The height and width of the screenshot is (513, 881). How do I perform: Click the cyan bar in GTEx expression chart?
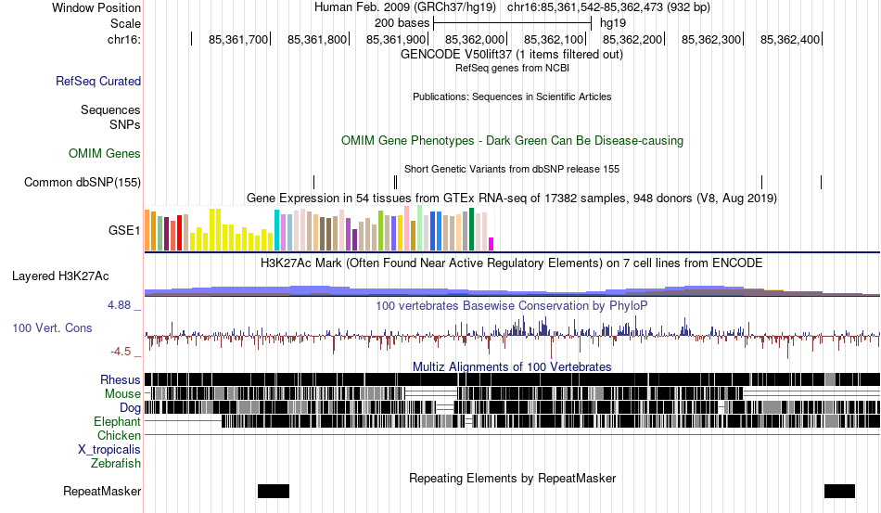276,230
